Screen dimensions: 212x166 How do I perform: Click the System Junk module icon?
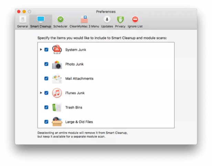[x=57, y=50]
